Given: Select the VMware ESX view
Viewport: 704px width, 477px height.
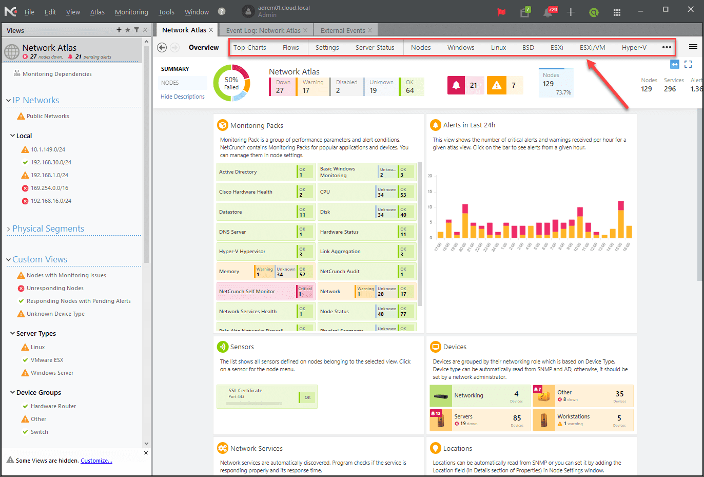Looking at the screenshot, I should point(47,360).
